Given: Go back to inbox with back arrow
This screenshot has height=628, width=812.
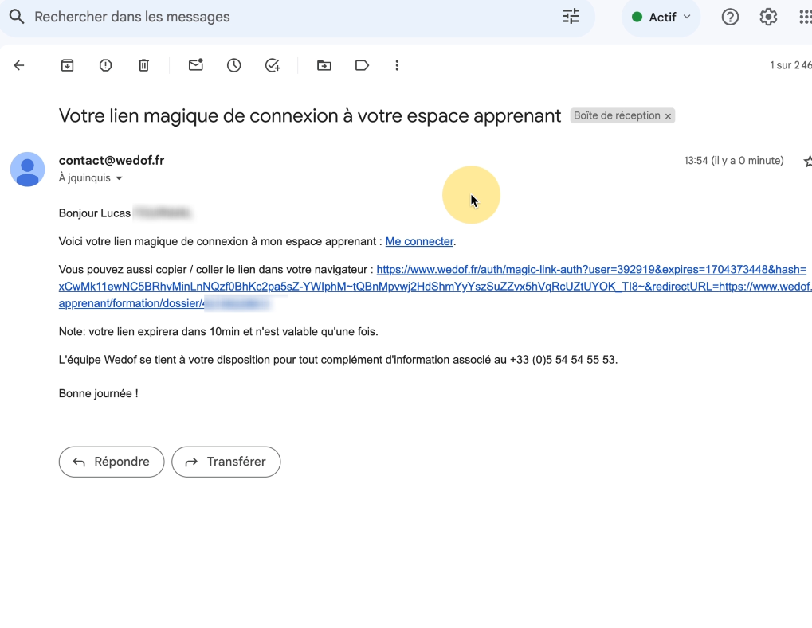Looking at the screenshot, I should (x=19, y=65).
